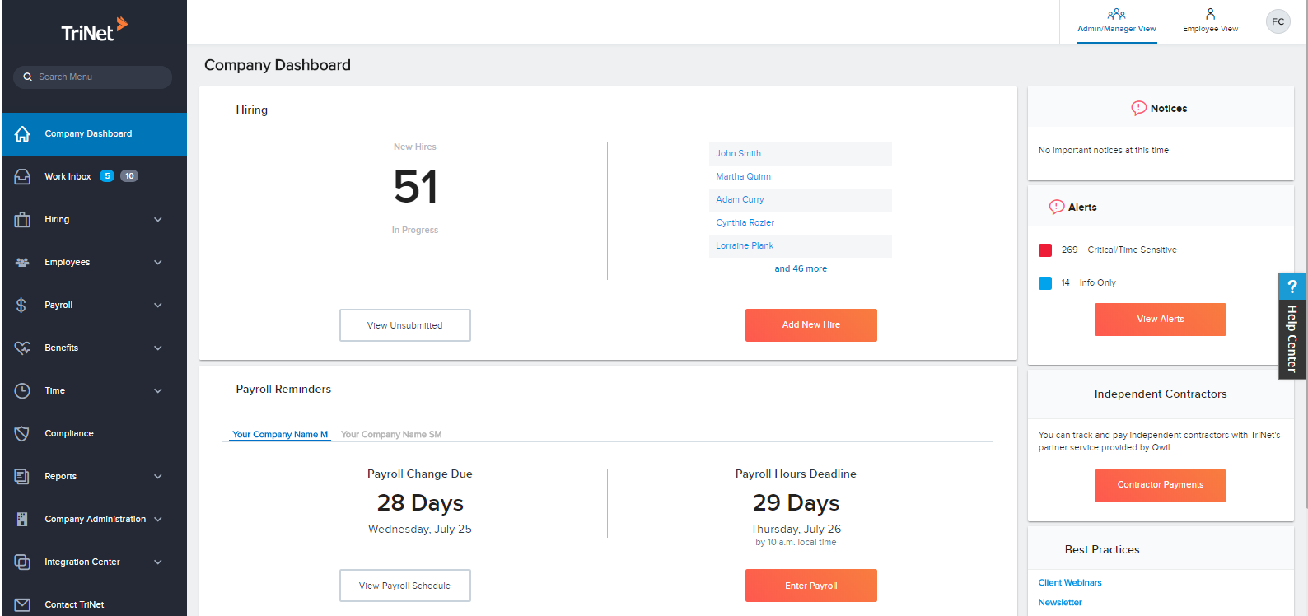This screenshot has height=616, width=1308.
Task: Expand the Employees sidebar chevron
Action: (x=158, y=263)
